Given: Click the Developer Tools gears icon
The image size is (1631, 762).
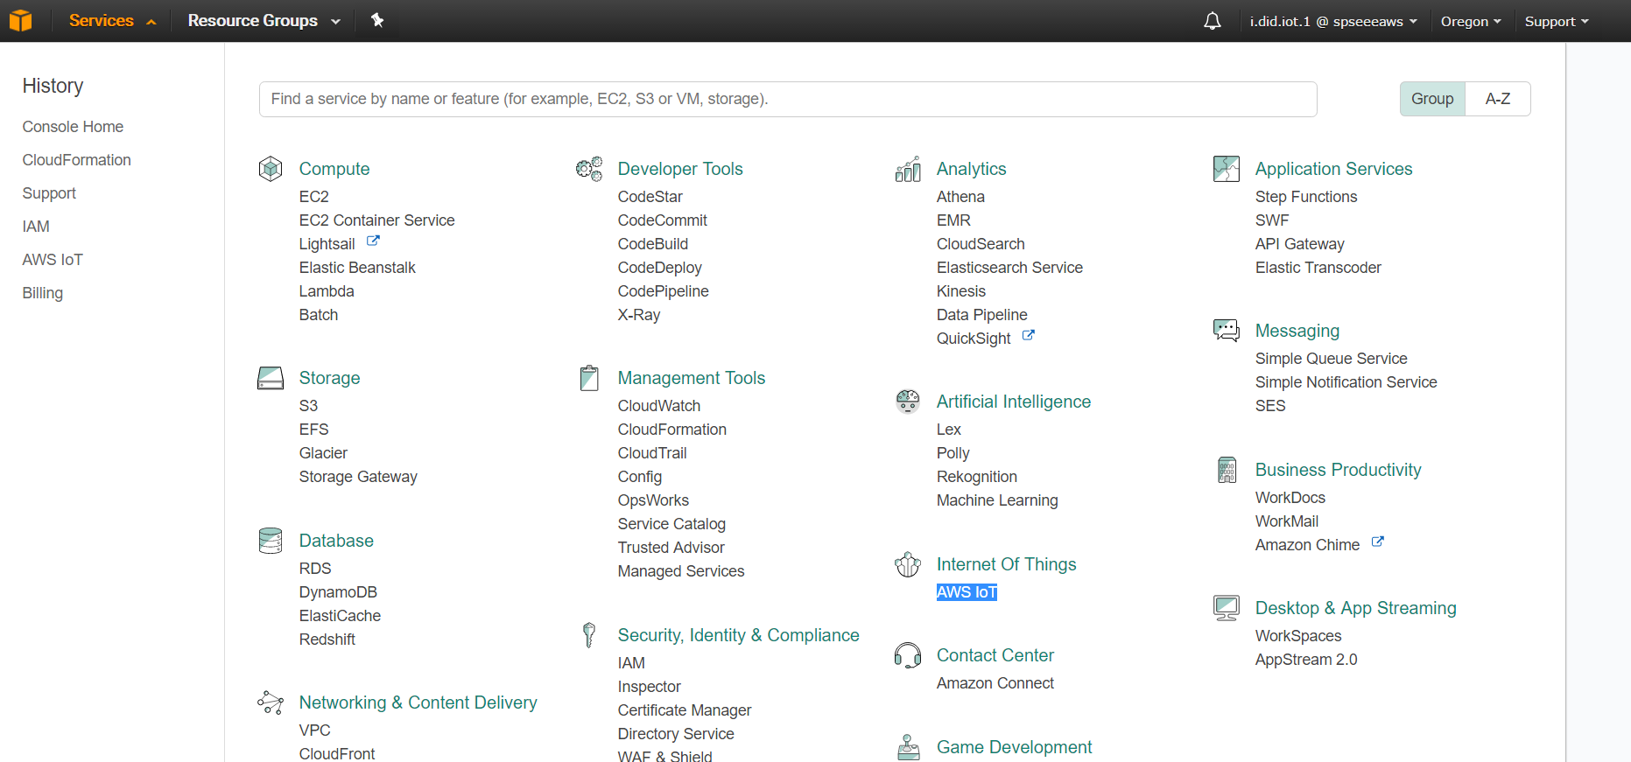Looking at the screenshot, I should coord(589,168).
